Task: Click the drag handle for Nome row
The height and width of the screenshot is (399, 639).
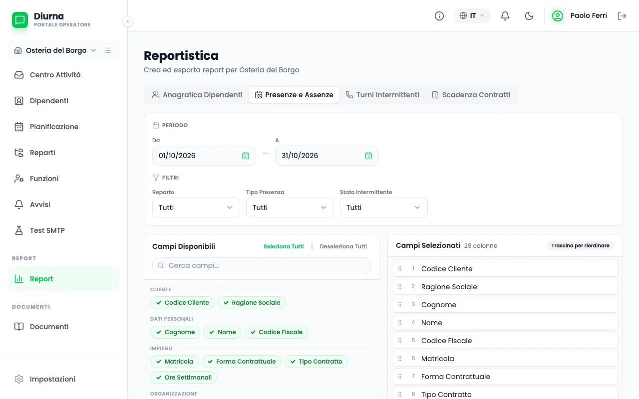Action: (x=400, y=323)
